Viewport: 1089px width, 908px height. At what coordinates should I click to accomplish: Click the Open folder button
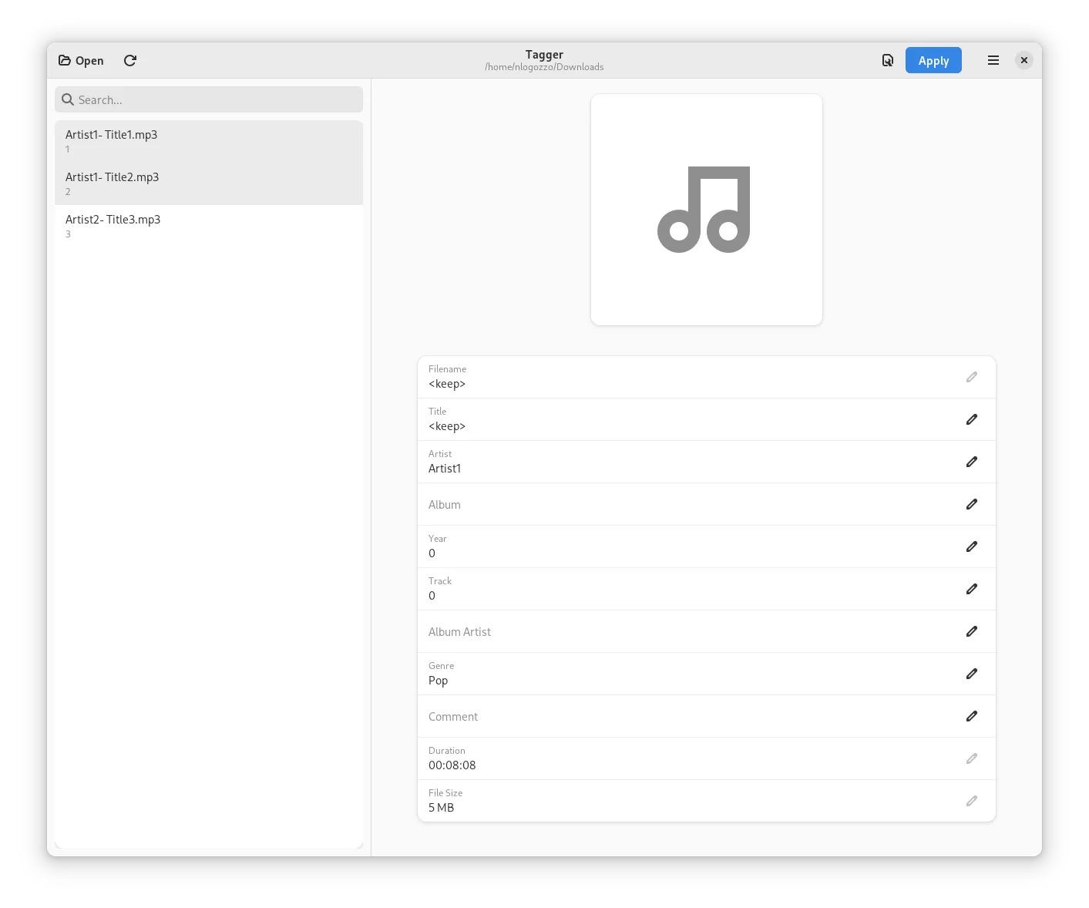coord(81,61)
